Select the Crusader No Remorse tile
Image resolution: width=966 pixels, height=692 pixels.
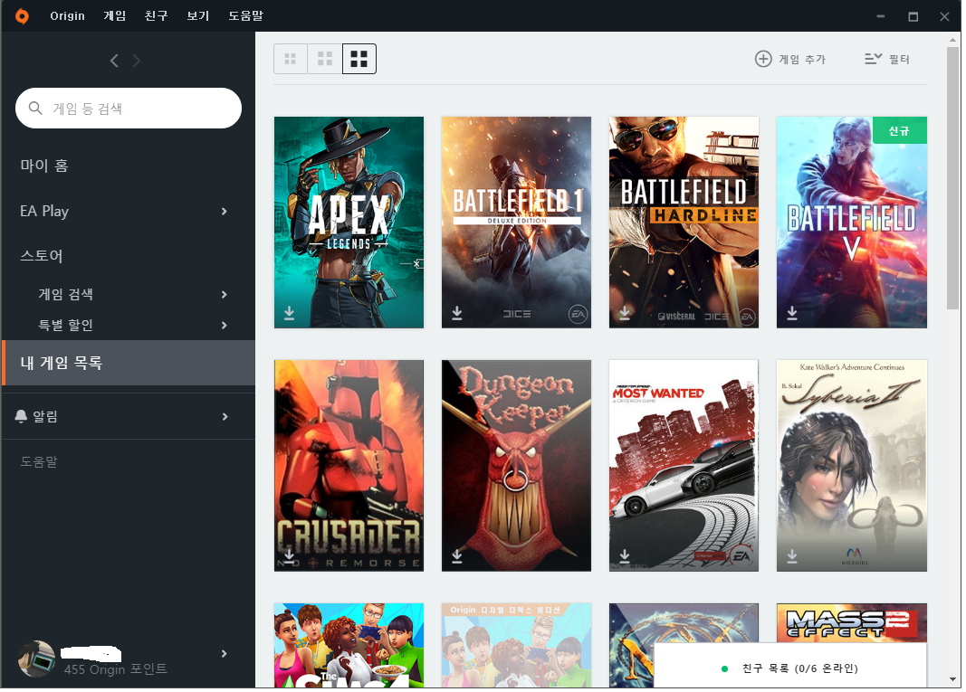click(x=349, y=466)
